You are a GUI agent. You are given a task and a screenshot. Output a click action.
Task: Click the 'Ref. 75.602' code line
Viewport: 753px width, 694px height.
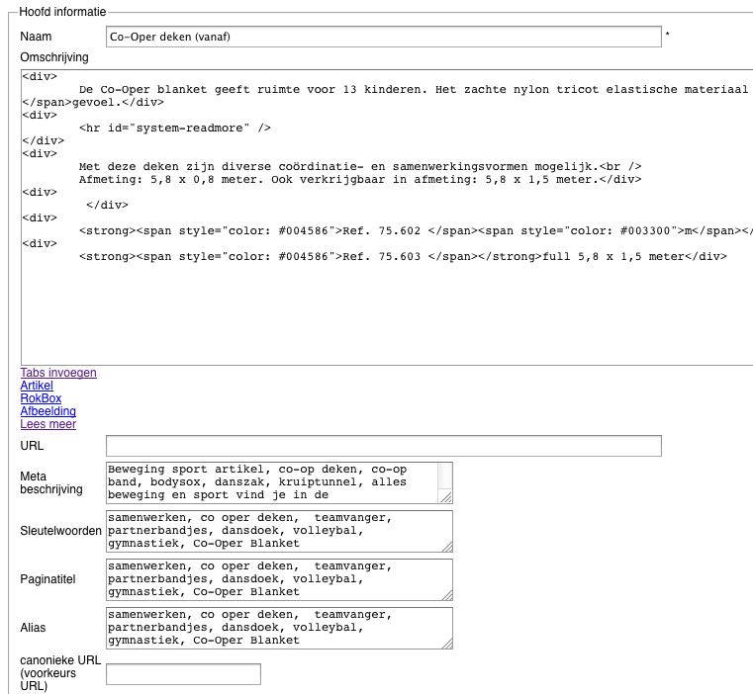[x=416, y=231]
